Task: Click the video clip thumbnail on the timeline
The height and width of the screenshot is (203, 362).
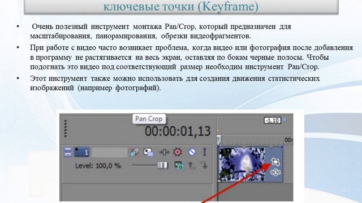Action: [x=242, y=164]
